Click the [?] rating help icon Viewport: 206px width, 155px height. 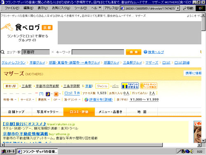point(41,94)
